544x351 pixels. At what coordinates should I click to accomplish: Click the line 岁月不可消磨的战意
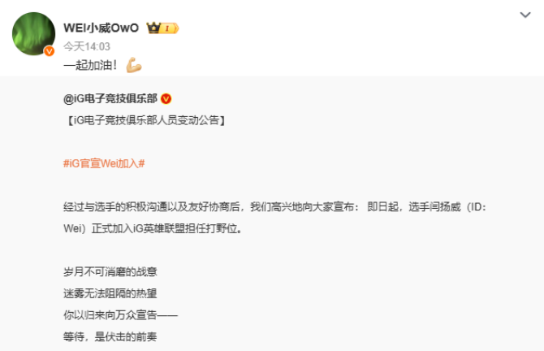(110, 272)
